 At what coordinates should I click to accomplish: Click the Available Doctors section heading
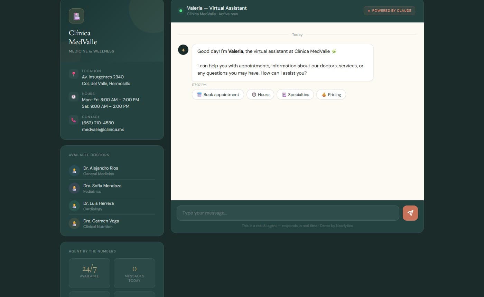click(x=89, y=155)
